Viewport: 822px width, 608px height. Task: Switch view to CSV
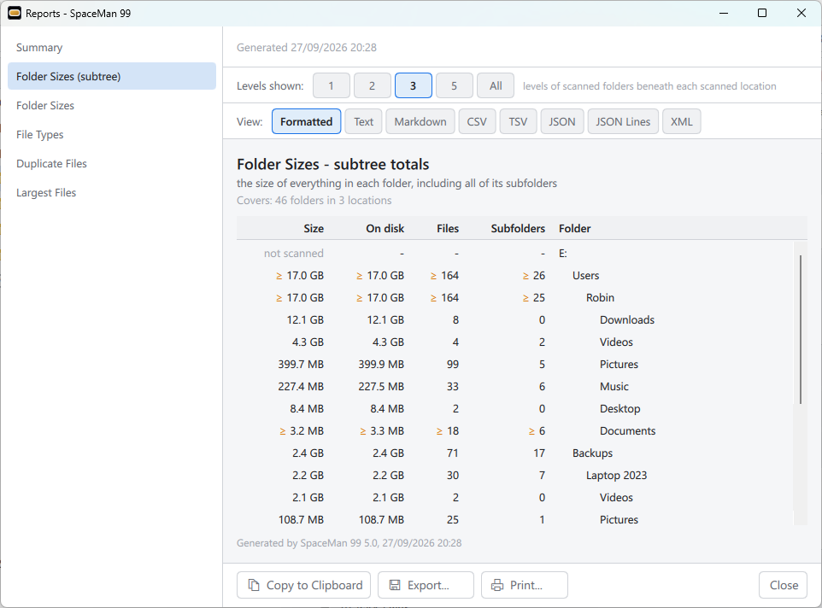pos(477,121)
